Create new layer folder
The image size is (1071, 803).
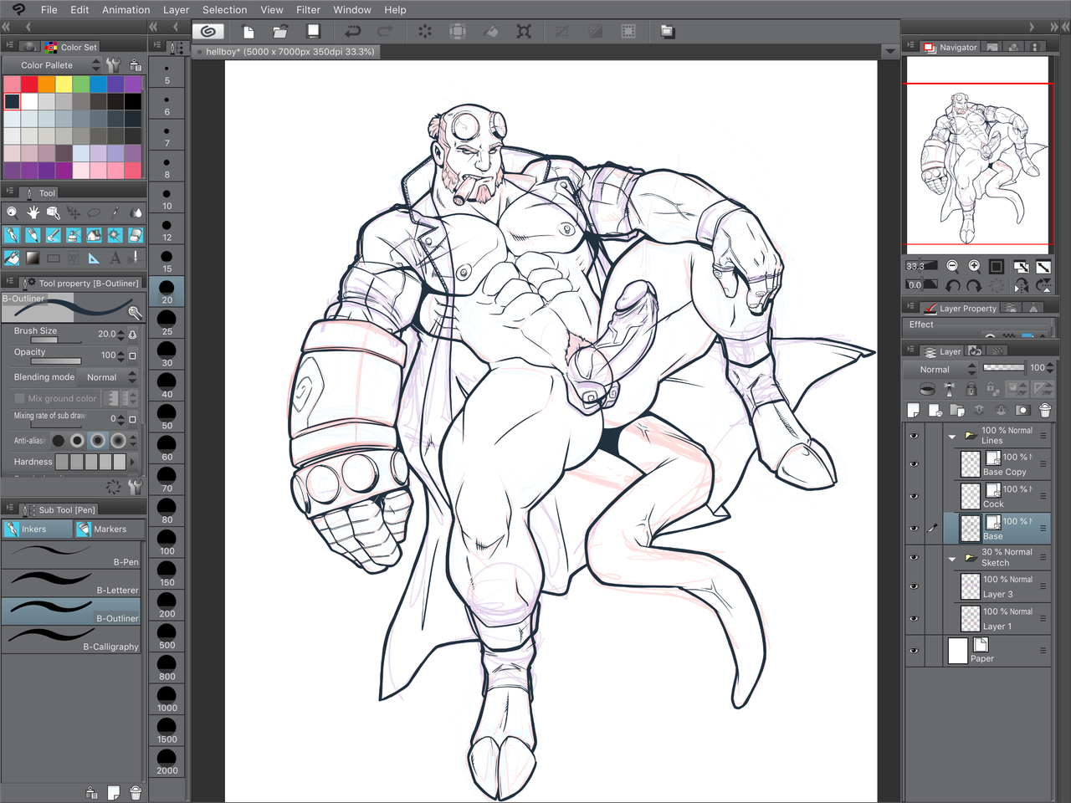coord(957,410)
